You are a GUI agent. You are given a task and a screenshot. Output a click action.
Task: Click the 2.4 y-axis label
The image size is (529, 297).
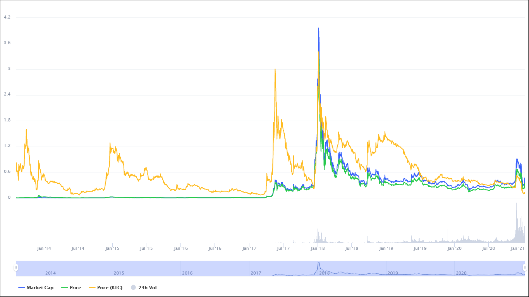click(7, 95)
